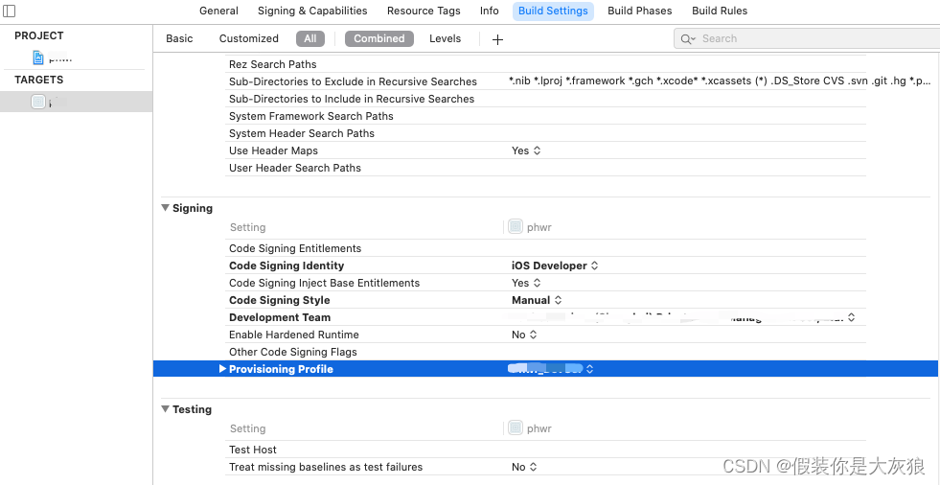Collapse the Signing section triangle

click(x=165, y=208)
